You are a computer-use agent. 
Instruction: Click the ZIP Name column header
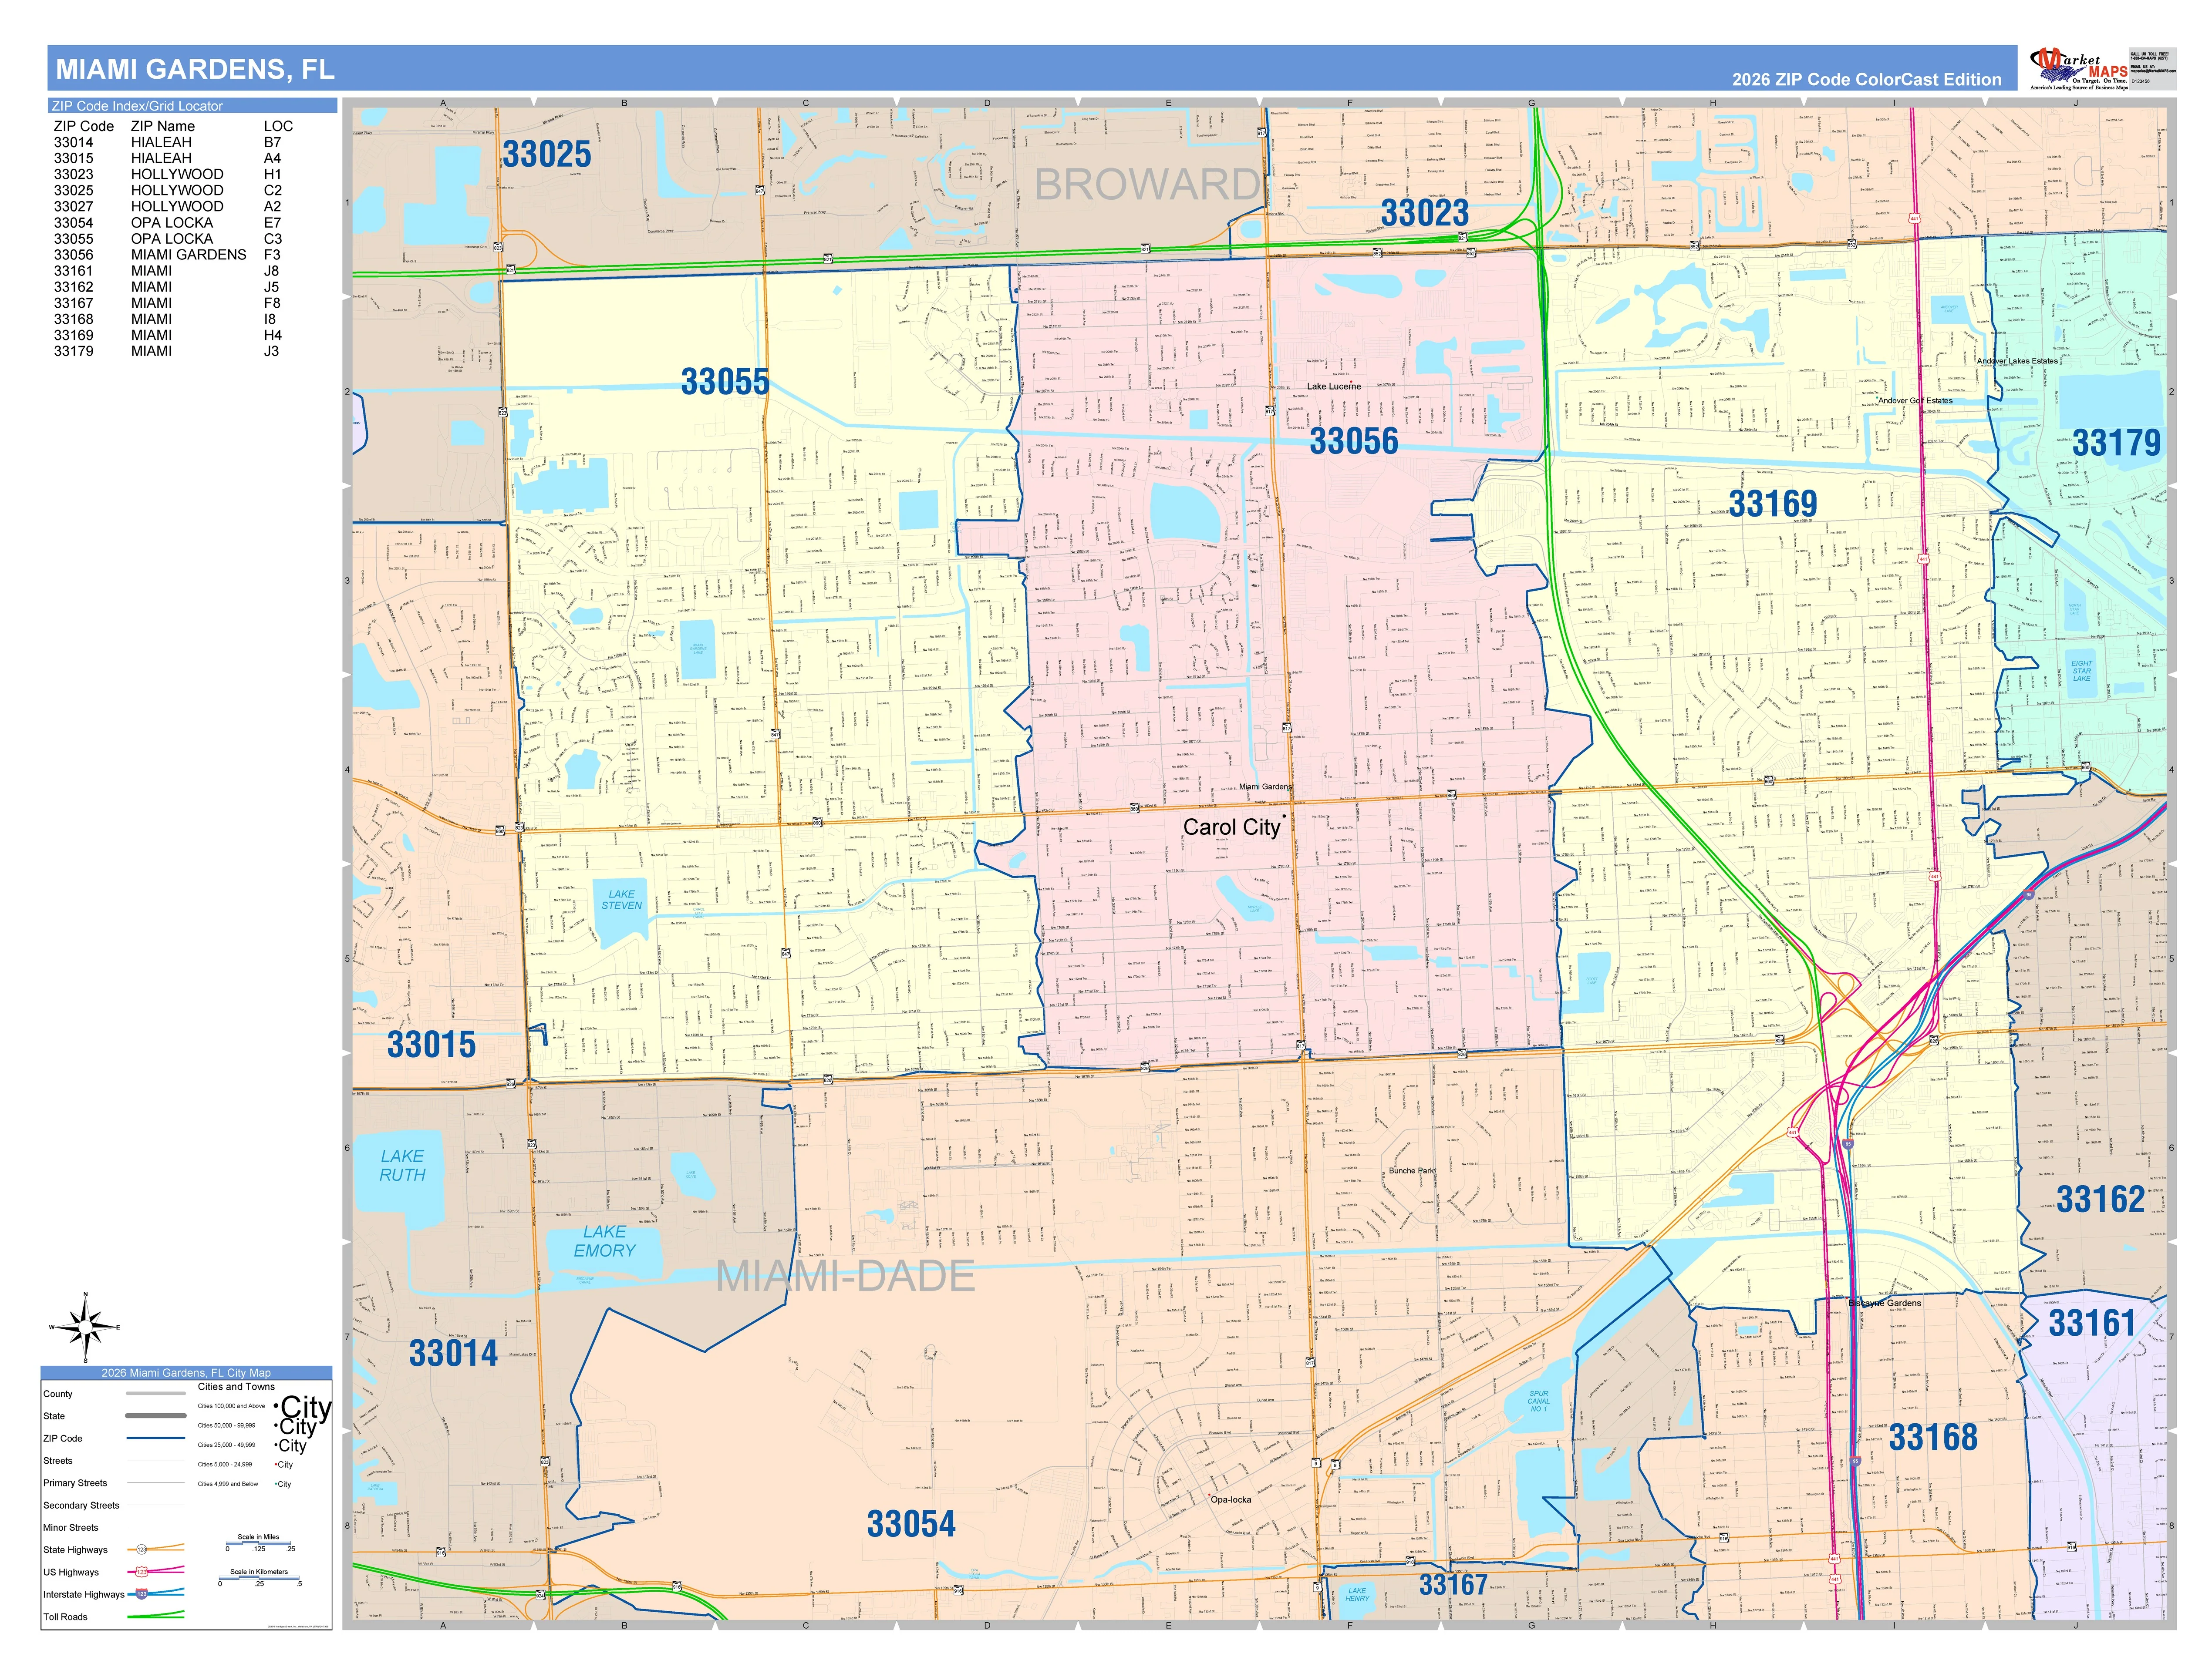pos(163,126)
